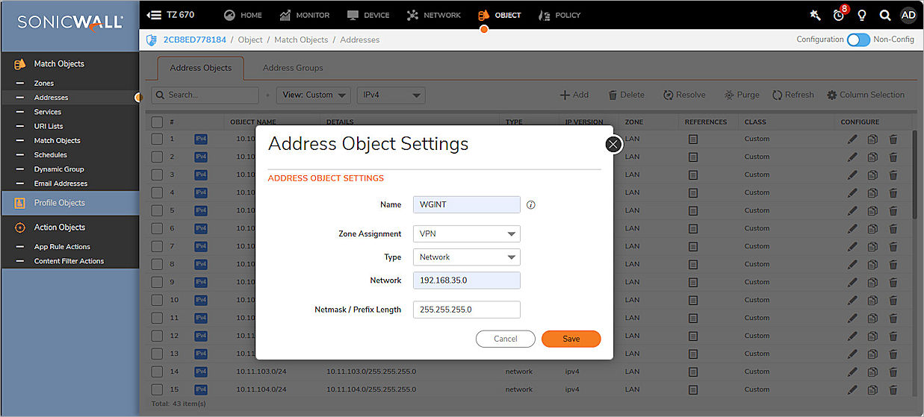Open the Zone Assignment dropdown

[x=466, y=233]
